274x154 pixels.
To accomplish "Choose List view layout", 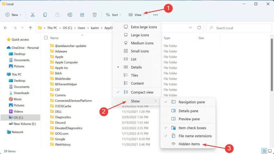I will [137, 59].
